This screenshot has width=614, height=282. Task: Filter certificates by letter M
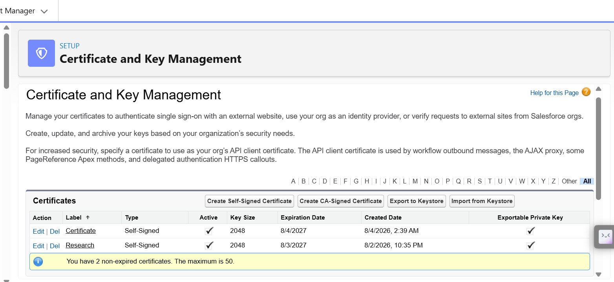coord(415,181)
